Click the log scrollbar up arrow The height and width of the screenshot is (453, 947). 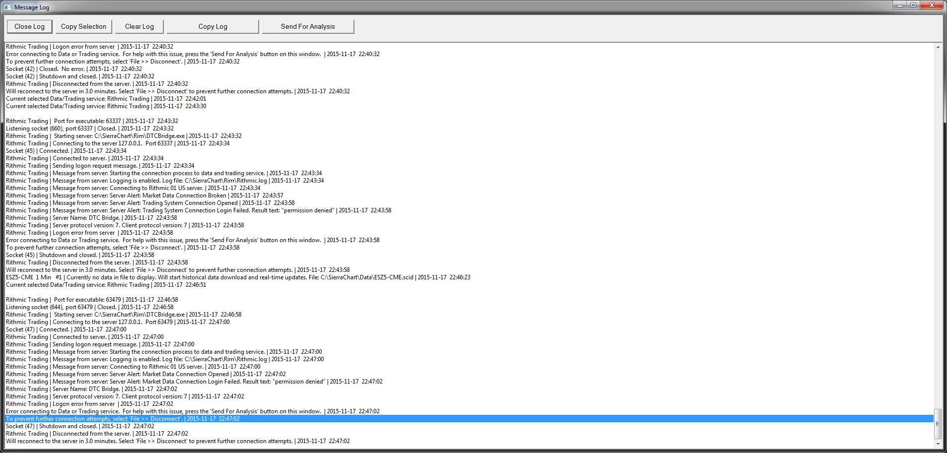938,47
